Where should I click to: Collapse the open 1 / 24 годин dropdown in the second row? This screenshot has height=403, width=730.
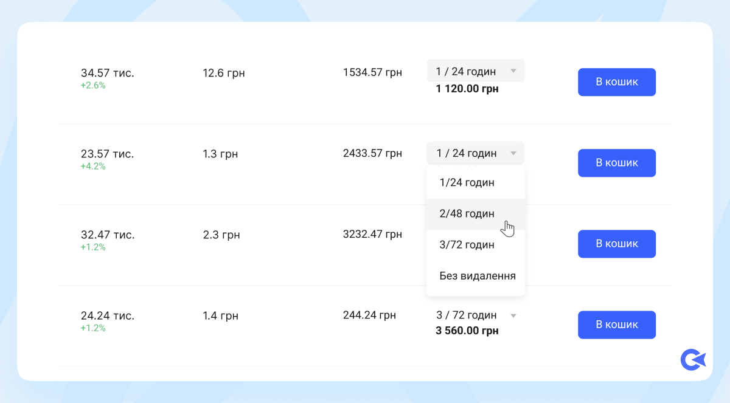[x=475, y=153]
